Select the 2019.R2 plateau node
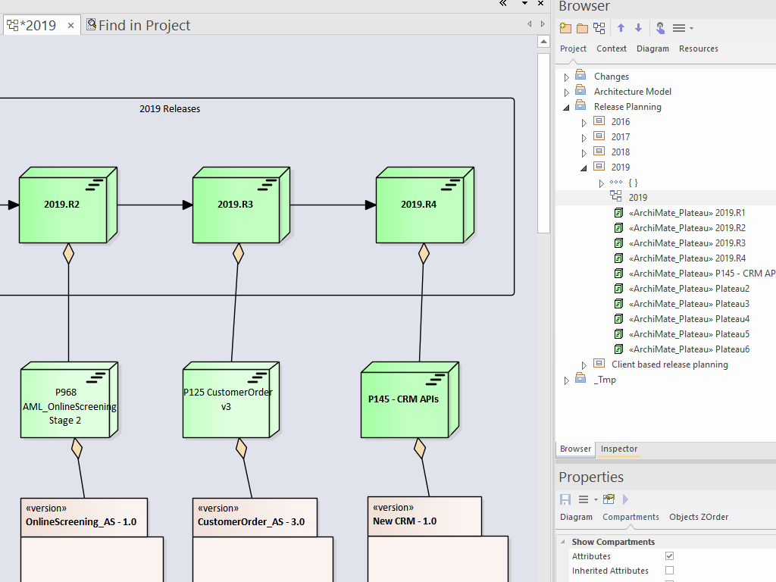The height and width of the screenshot is (582, 776). click(67, 205)
